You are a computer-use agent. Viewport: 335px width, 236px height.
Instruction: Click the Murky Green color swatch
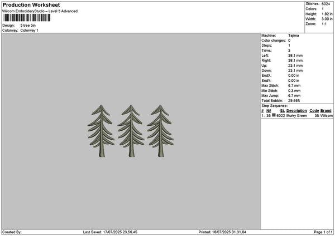click(274, 115)
